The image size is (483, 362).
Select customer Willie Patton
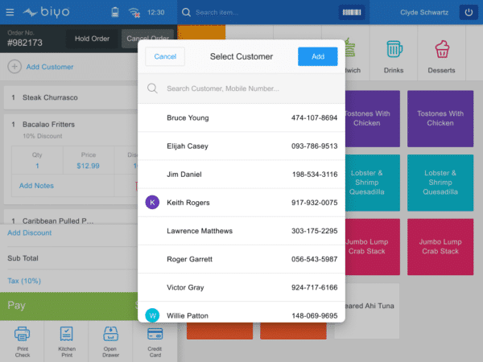click(x=242, y=313)
